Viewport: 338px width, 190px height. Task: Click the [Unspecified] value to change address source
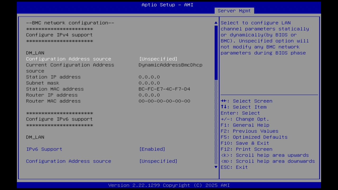pos(158,59)
